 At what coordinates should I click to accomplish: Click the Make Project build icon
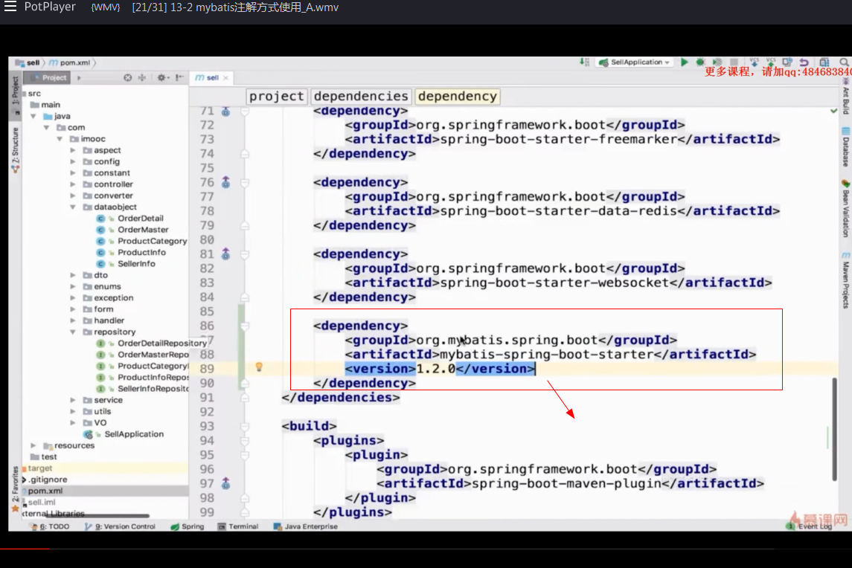585,62
